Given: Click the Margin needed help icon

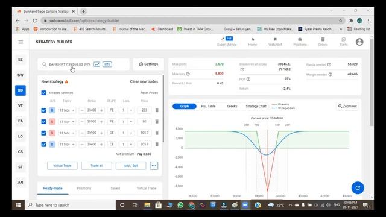Looking at the screenshot, I should pos(331,74).
